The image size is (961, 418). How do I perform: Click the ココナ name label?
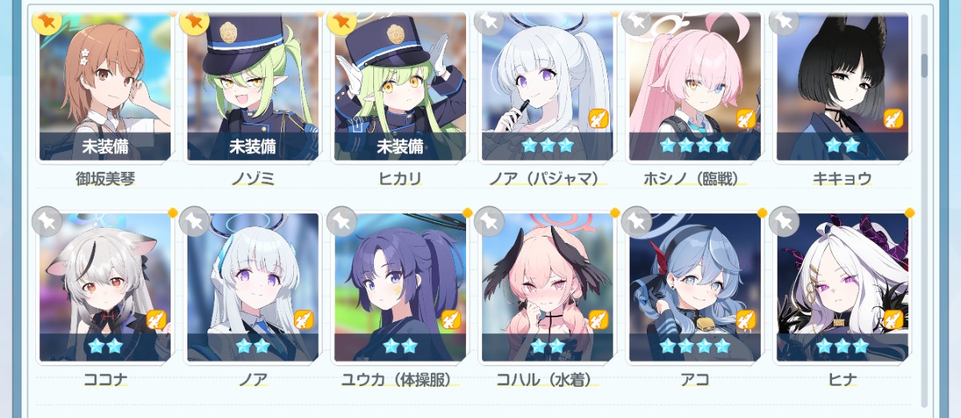pos(105,380)
